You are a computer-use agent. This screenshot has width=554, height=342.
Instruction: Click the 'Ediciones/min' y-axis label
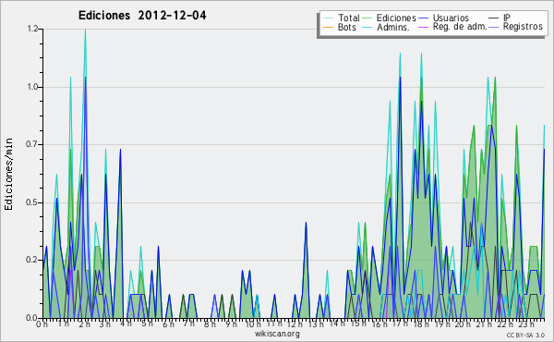point(8,174)
